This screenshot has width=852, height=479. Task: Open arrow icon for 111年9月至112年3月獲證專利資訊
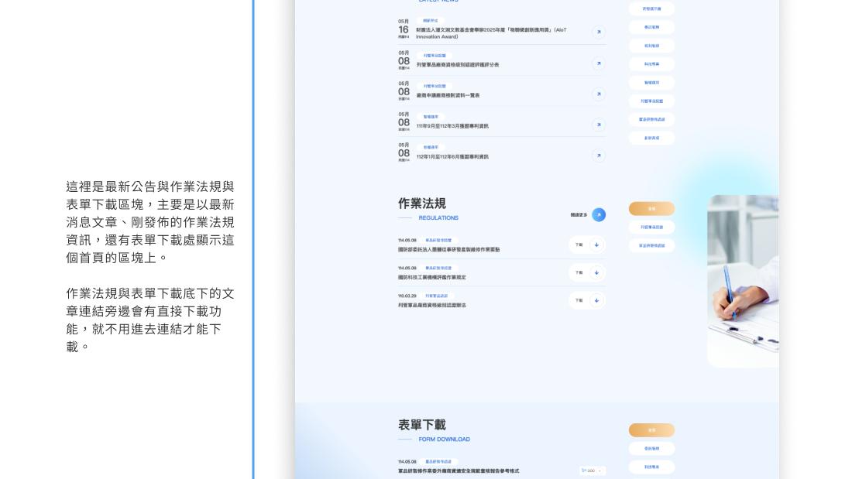click(598, 125)
